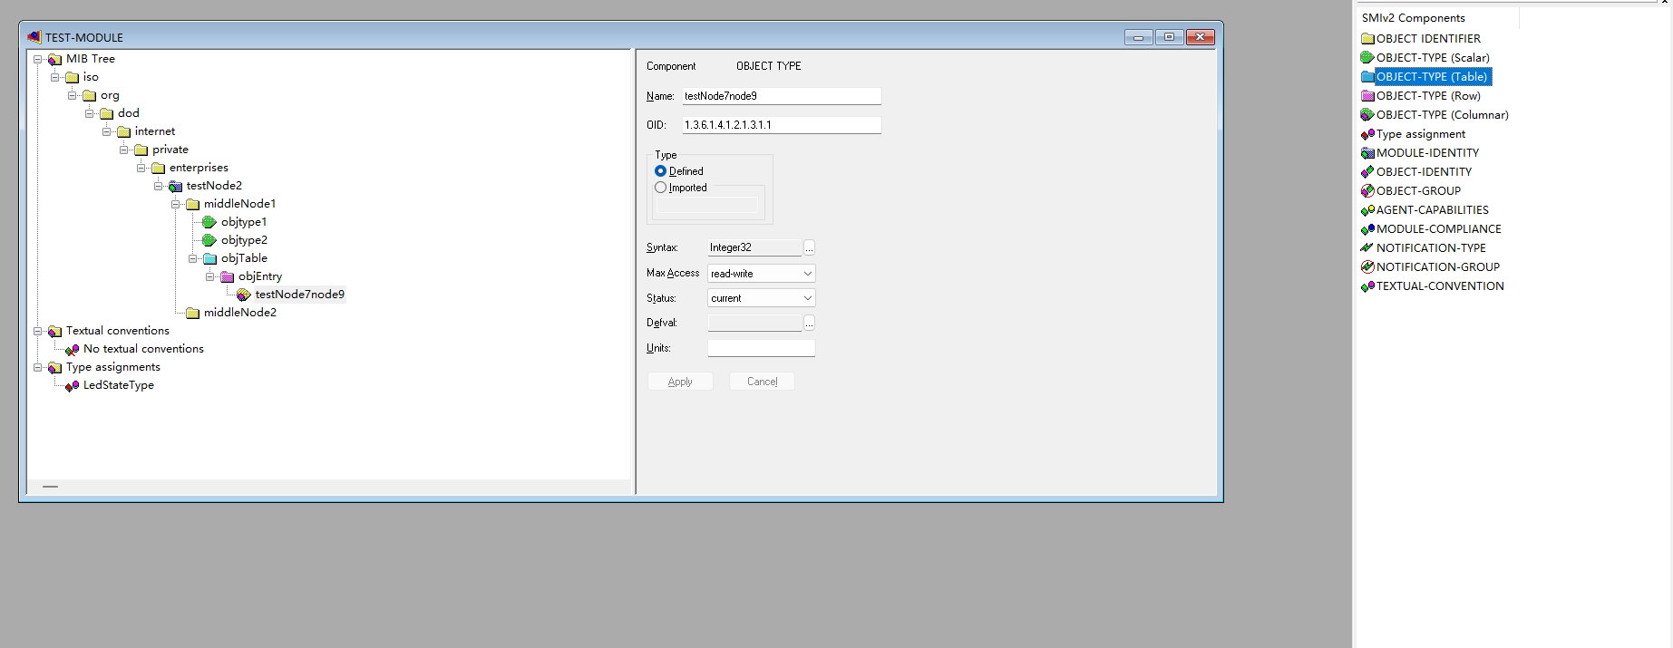
Task: Select the internet tree label
Action: tap(155, 131)
